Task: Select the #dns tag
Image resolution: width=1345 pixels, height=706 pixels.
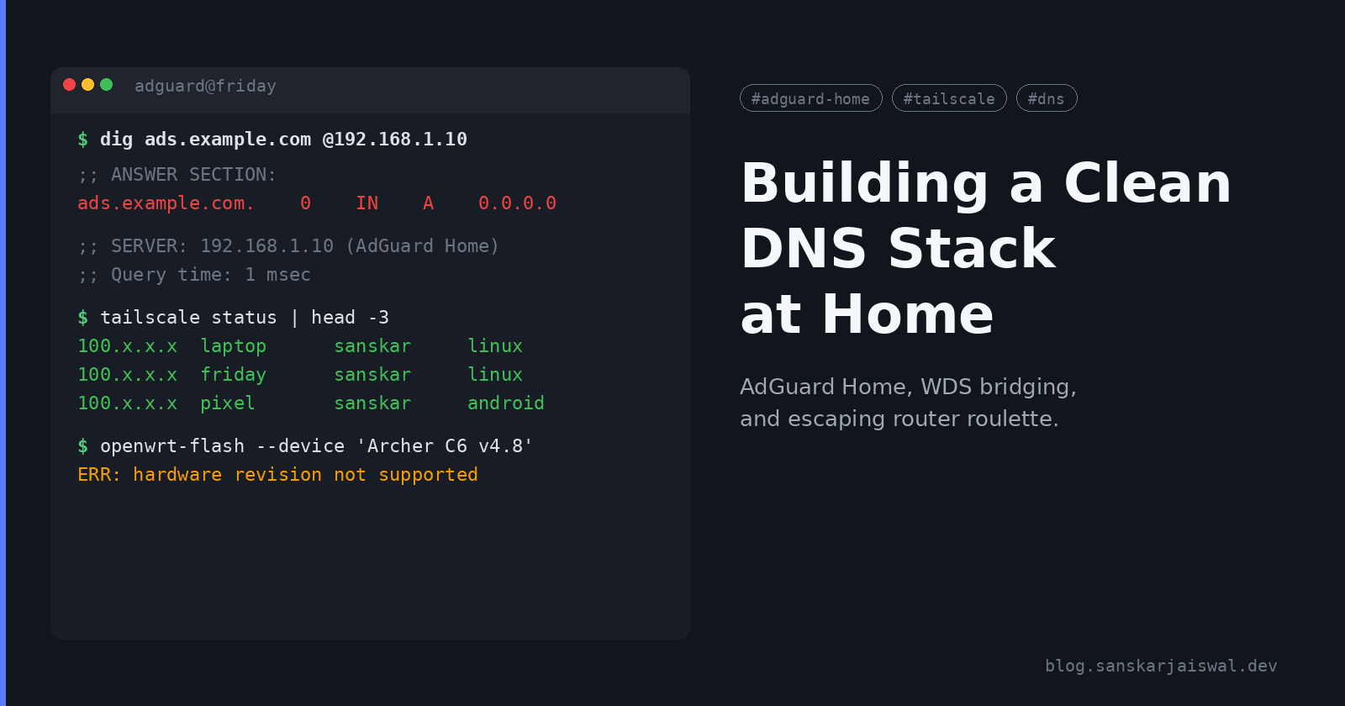Action: [1047, 98]
